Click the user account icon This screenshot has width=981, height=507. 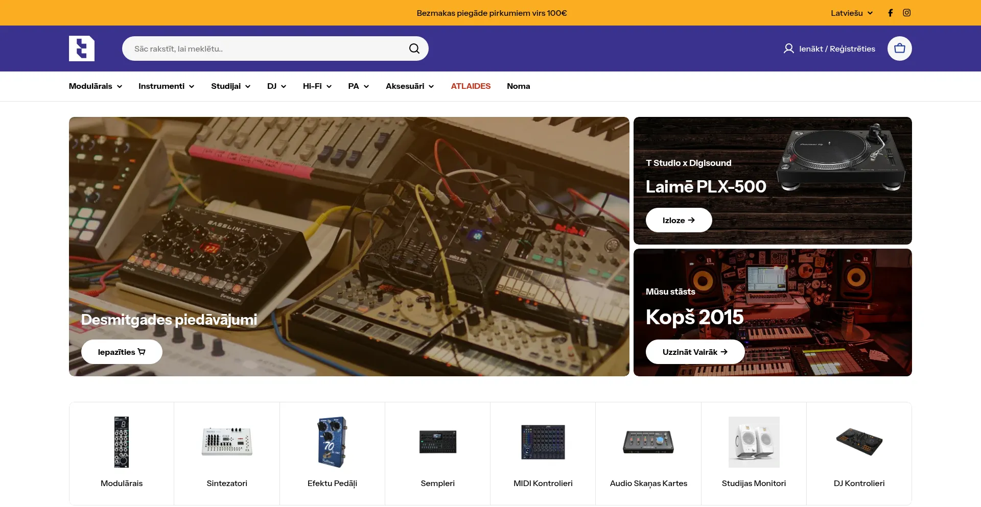[788, 49]
